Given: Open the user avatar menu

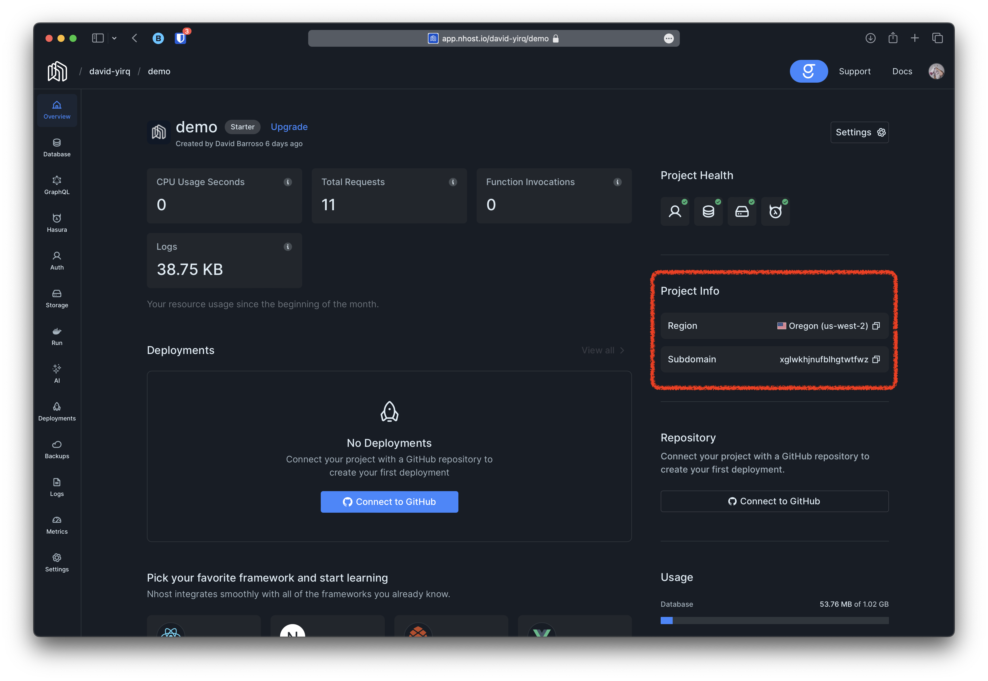Looking at the screenshot, I should [936, 71].
